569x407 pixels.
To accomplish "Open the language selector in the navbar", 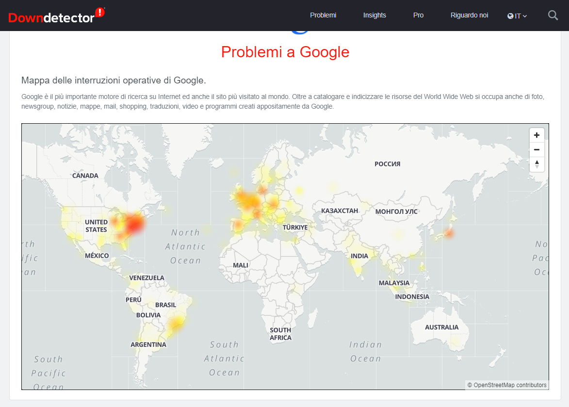I will tap(517, 16).
